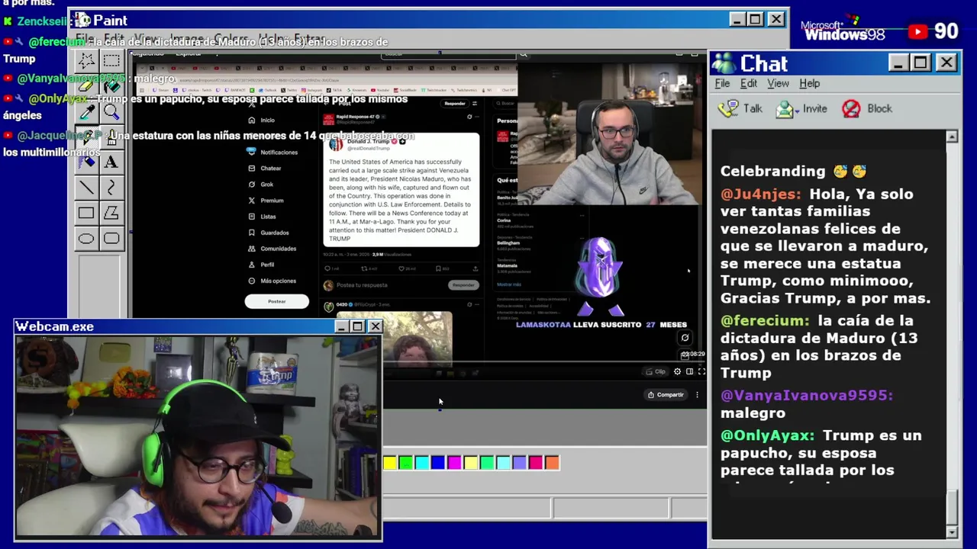Enter fullscreen on the video player
Screen dimensions: 977x549
click(701, 371)
